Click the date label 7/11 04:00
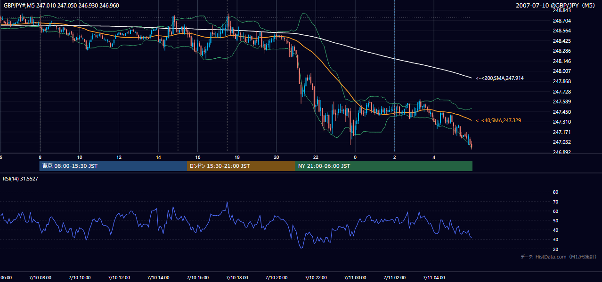Viewport: 602px width, 282px height. click(x=434, y=278)
